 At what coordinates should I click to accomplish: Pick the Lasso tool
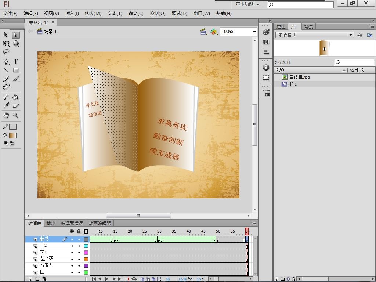[x=6, y=52]
